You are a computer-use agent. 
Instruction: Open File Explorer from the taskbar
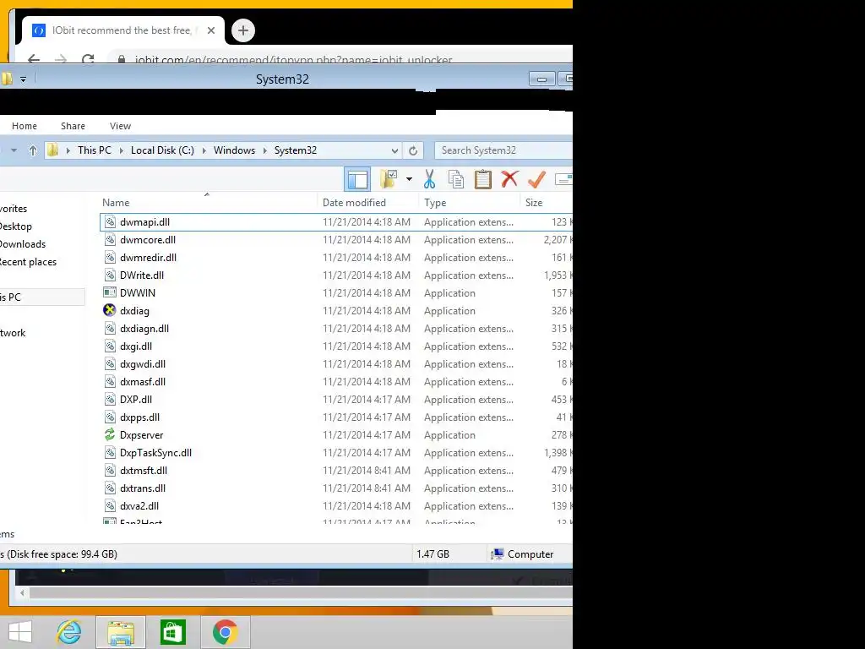coord(121,632)
